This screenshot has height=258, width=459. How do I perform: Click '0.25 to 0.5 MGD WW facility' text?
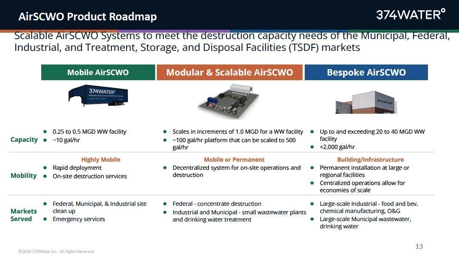[89, 132]
